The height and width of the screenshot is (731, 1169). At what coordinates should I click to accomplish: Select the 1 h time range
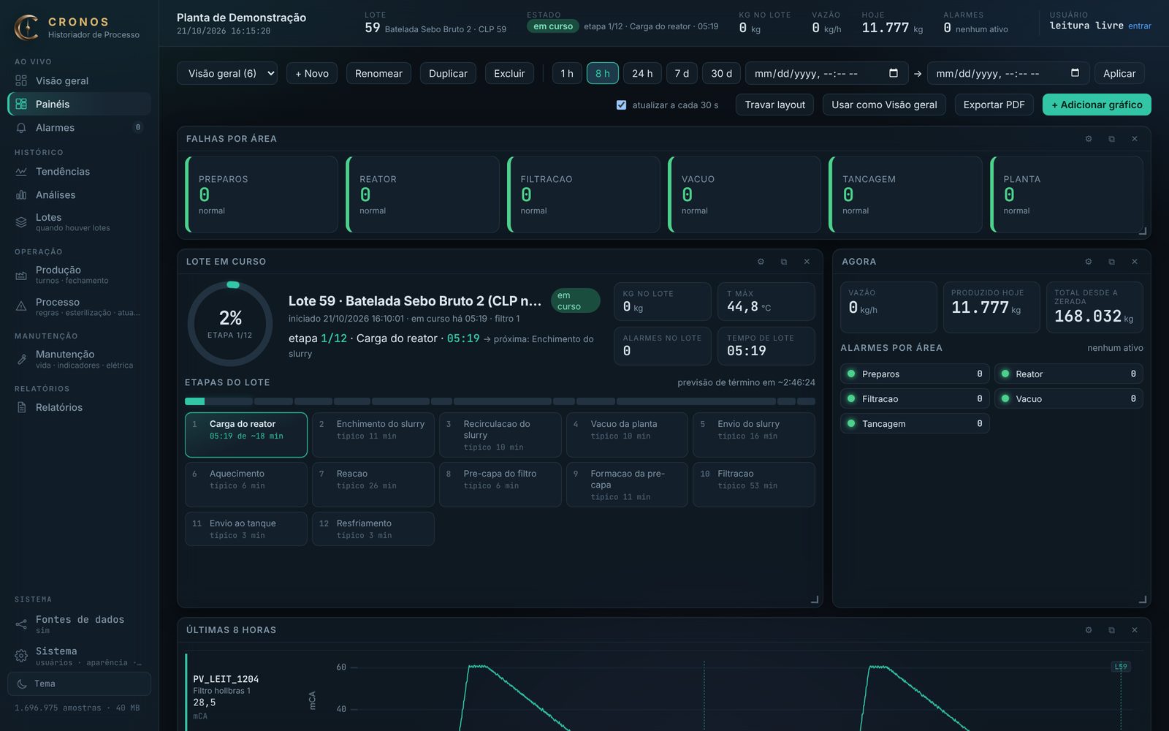coord(567,73)
